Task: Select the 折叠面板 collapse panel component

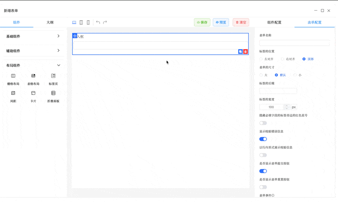Action: pos(53,96)
